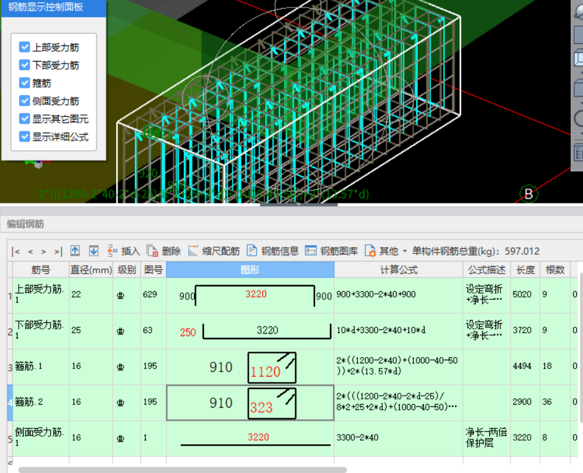Screen dimensions: 583x473
Task: Uncheck 上部受力筋 checkbox
Action: [x=24, y=47]
